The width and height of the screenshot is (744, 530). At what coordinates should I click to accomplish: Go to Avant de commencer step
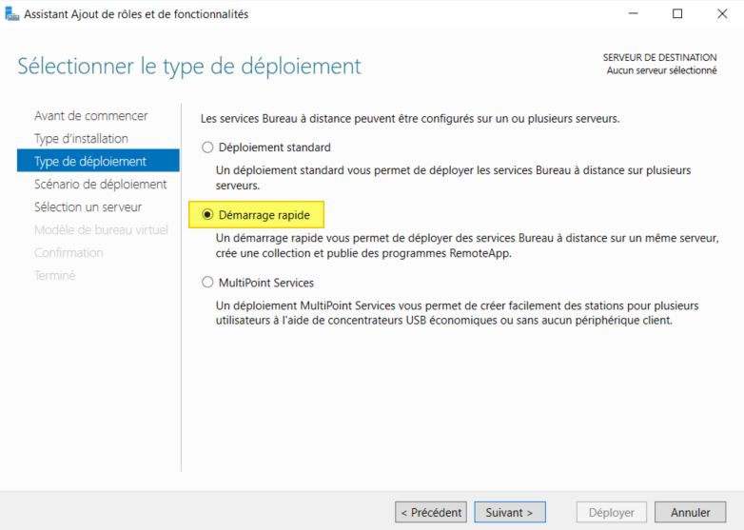(x=91, y=116)
